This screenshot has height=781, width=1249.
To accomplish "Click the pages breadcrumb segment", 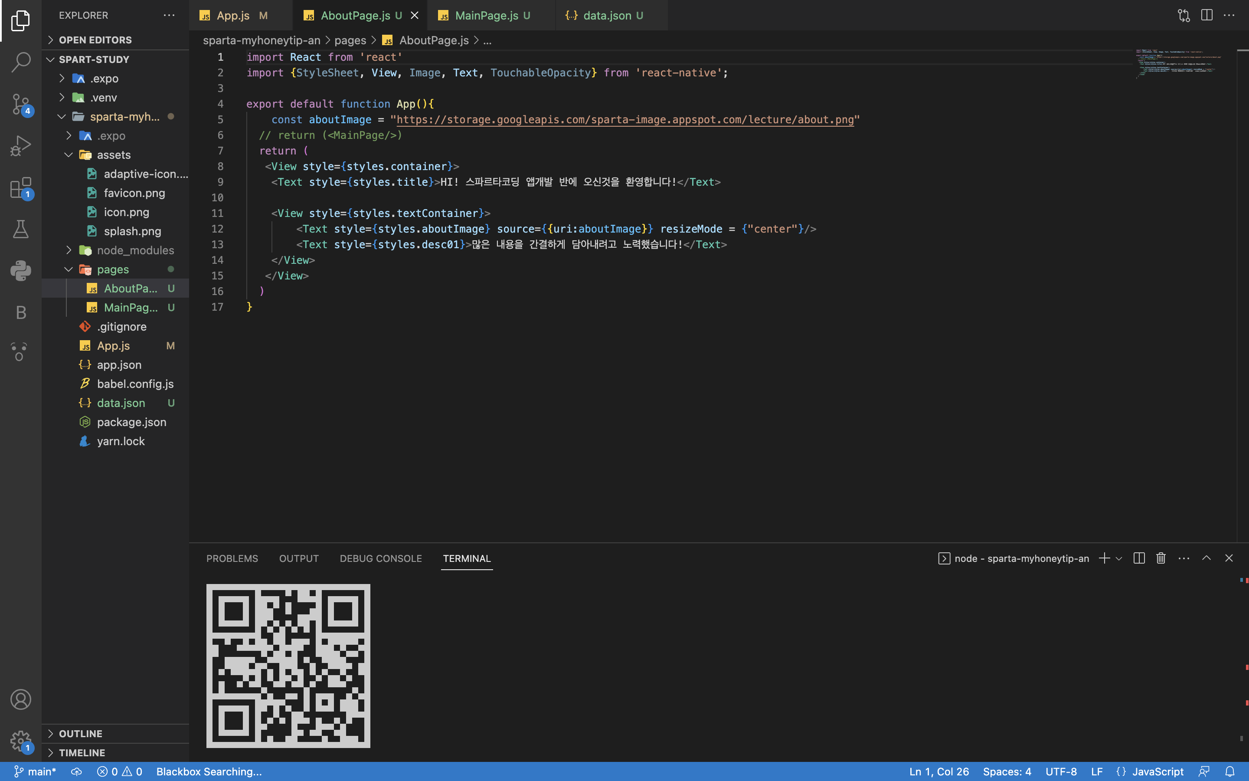I will [350, 40].
